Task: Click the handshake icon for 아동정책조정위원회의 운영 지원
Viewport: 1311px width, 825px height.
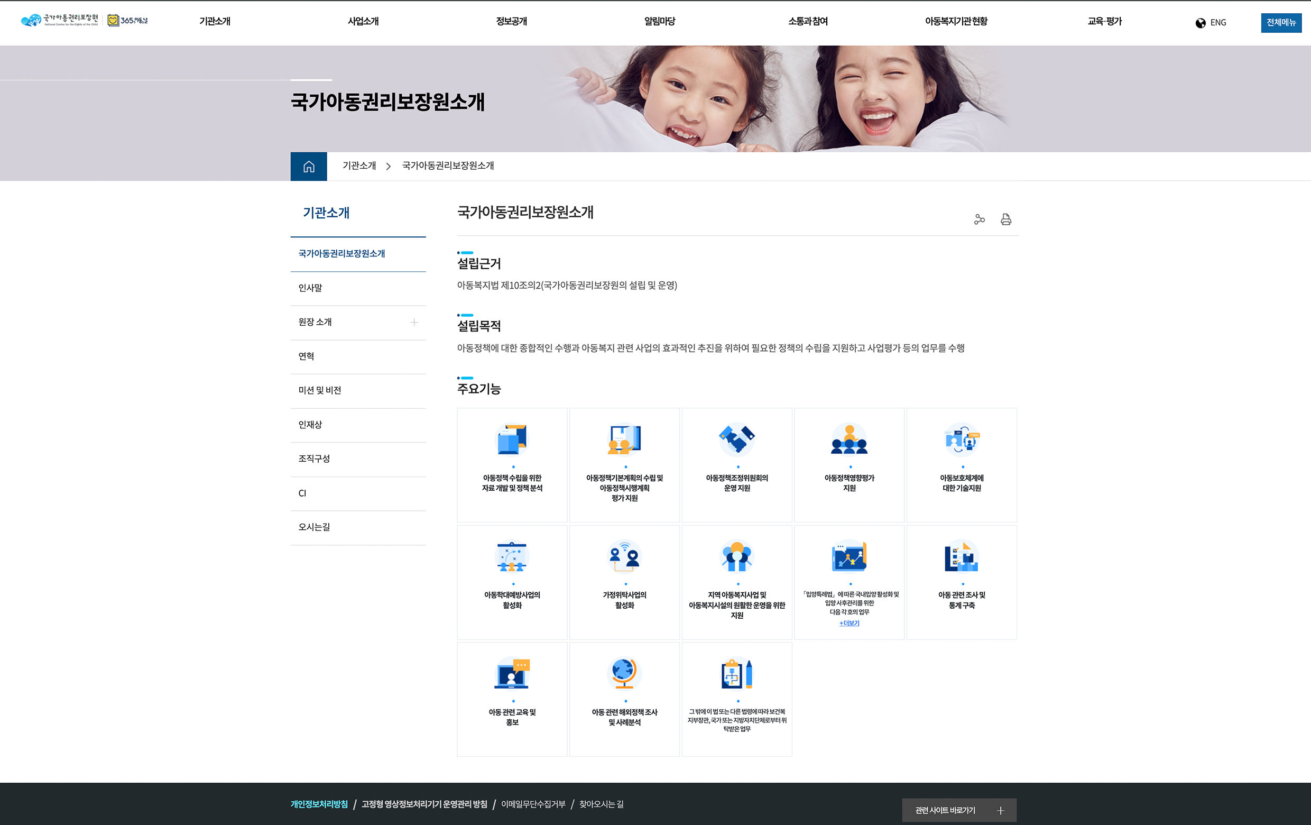Action: (736, 439)
